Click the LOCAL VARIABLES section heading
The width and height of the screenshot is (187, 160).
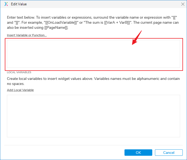(x=19, y=72)
